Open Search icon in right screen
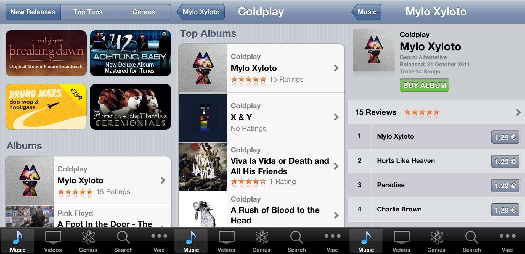The height and width of the screenshot is (254, 525). [x=472, y=237]
